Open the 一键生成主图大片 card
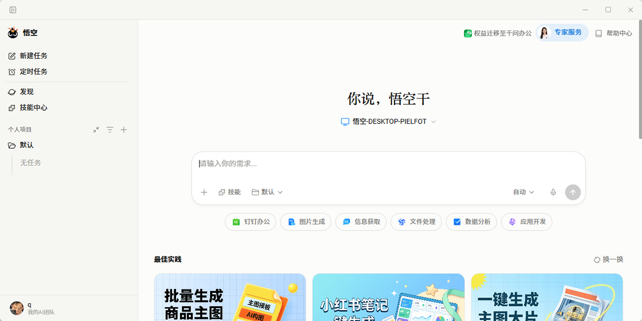 coord(547,297)
